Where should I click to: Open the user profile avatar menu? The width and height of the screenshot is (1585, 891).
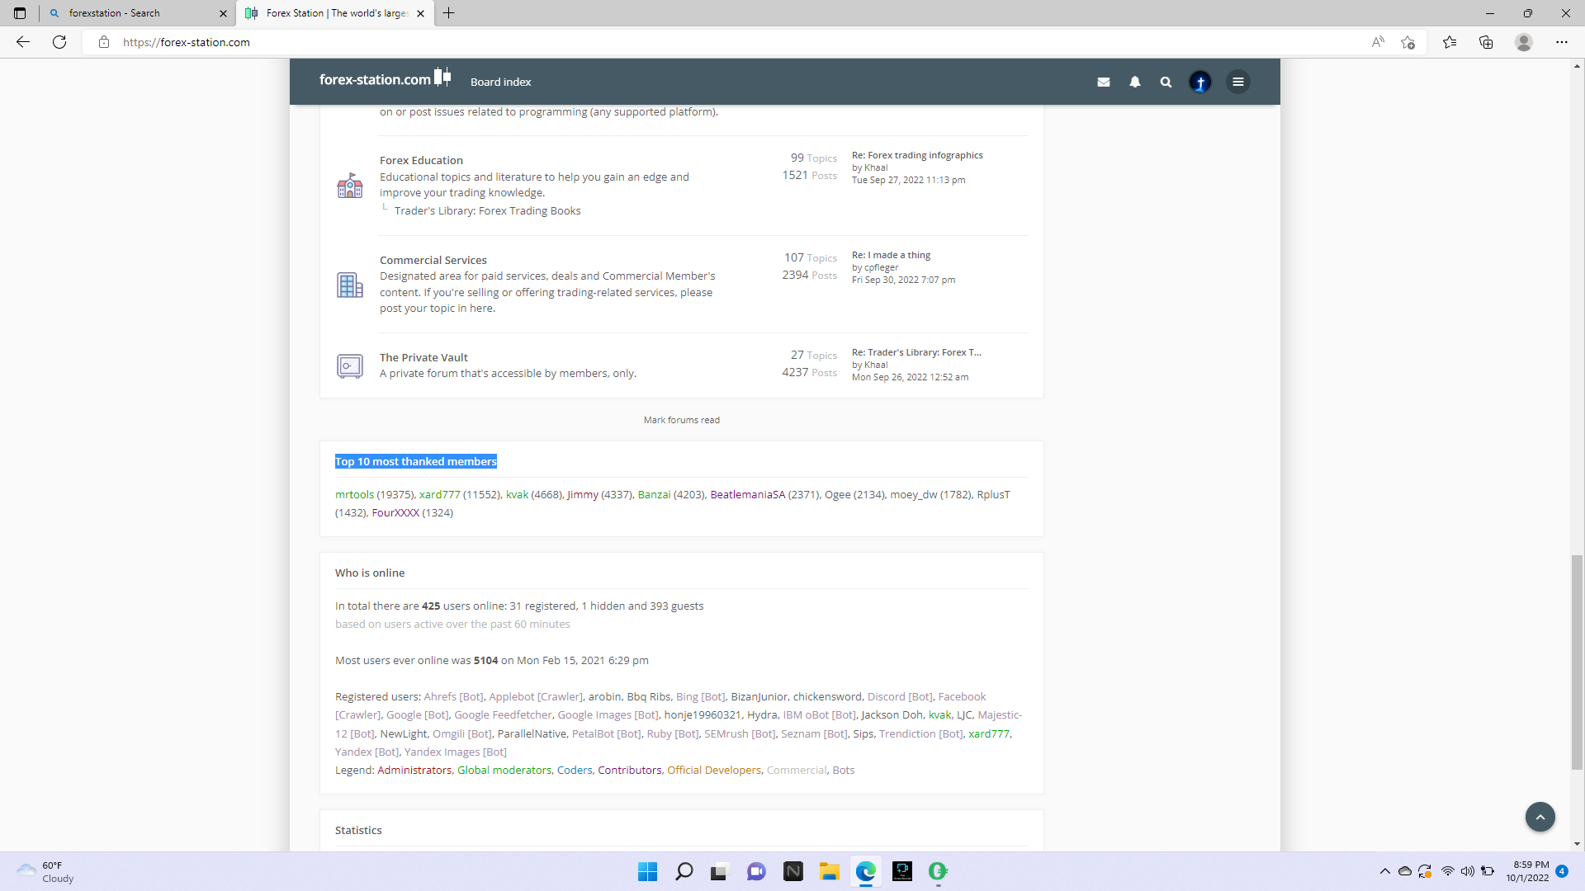1200,82
